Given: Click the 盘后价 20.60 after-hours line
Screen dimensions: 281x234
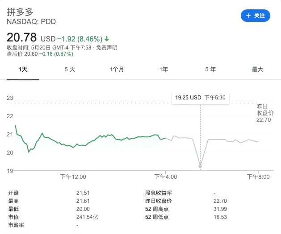Looking at the screenshot, I should (40, 54).
